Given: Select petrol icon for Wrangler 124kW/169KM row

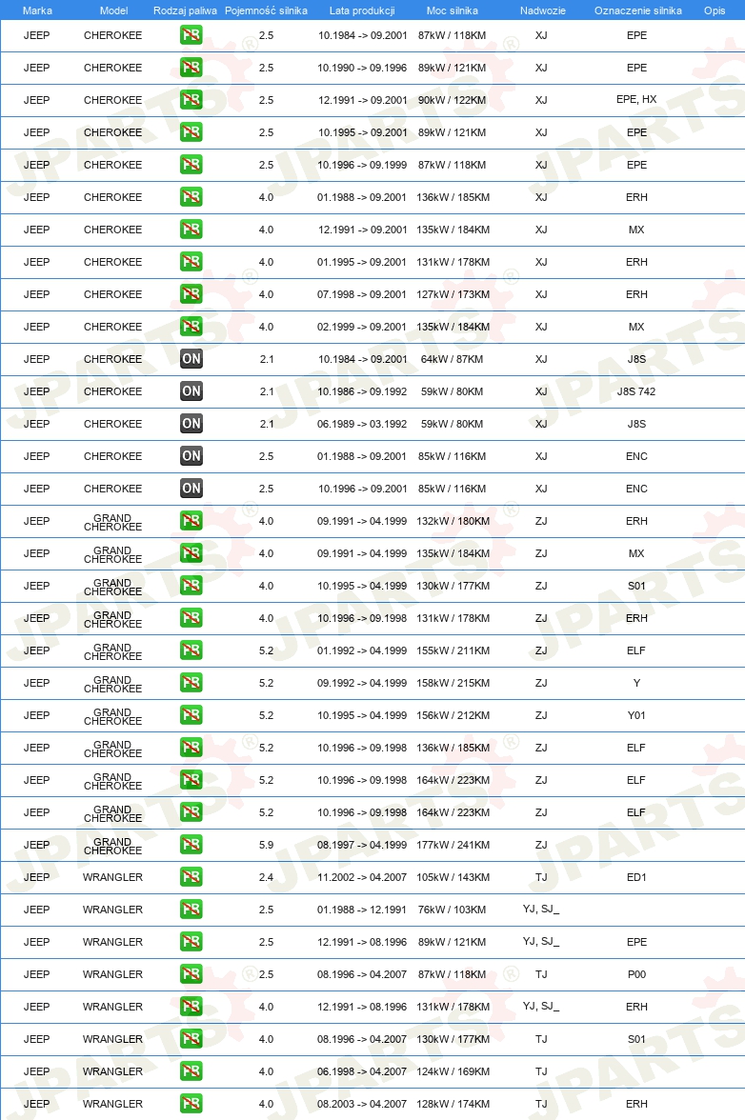Looking at the screenshot, I should [x=191, y=1071].
